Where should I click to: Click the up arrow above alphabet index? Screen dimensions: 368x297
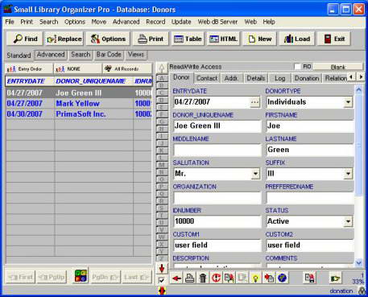pos(162,68)
